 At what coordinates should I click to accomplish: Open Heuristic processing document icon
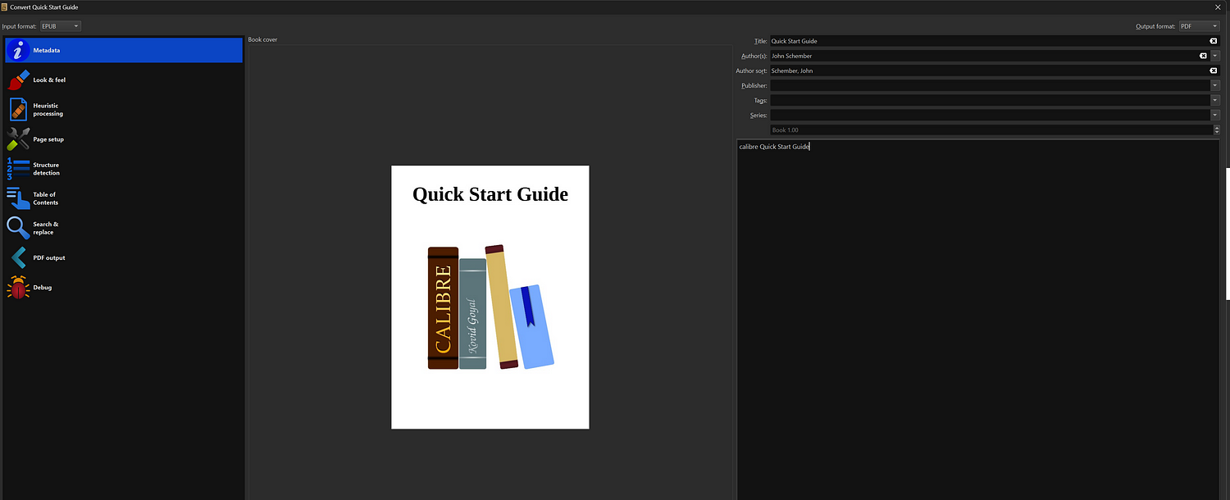[18, 110]
